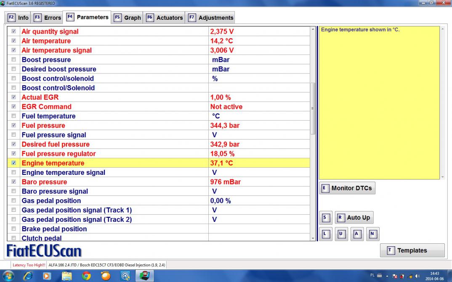Open the Errors tab
The width and height of the screenshot is (452, 282).
(48, 18)
